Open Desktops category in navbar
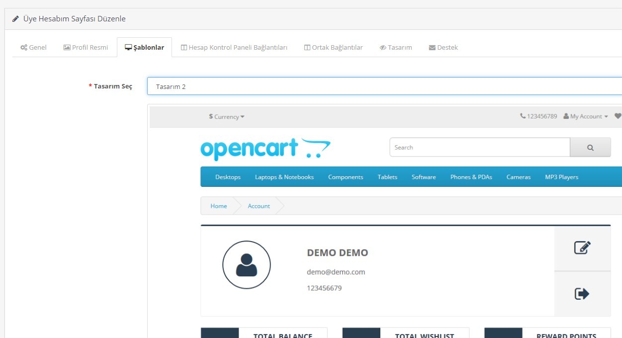Screen dimensions: 622x338 click(228, 177)
